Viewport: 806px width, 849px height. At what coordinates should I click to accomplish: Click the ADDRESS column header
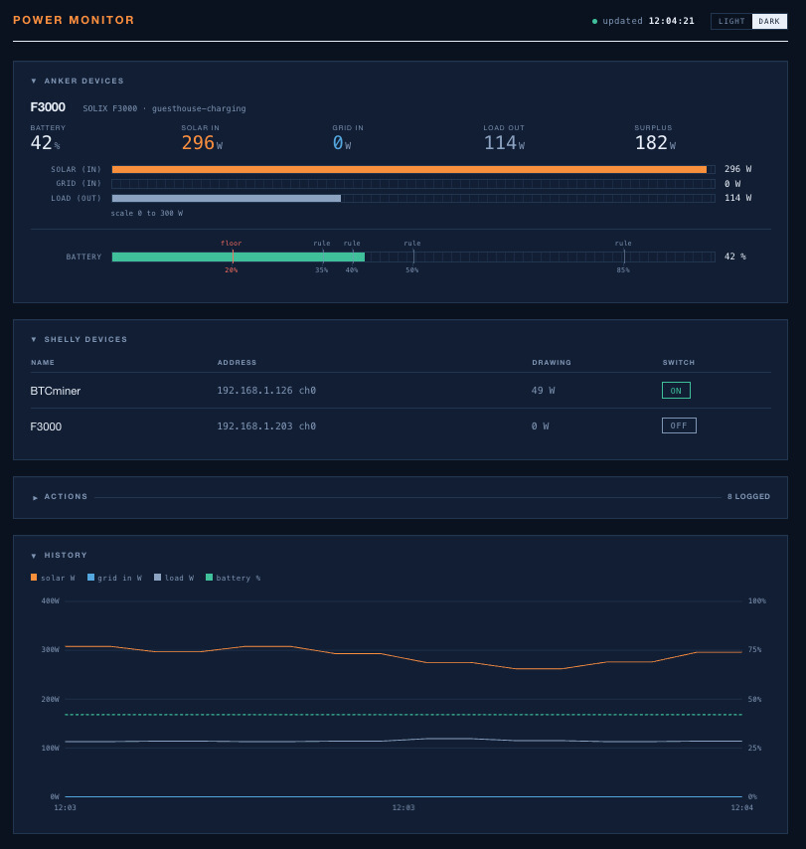(x=238, y=362)
